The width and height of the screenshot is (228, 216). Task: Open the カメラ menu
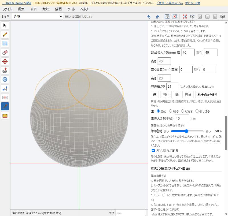(46, 9)
